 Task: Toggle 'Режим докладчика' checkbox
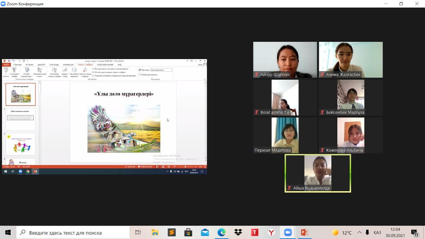140,75
